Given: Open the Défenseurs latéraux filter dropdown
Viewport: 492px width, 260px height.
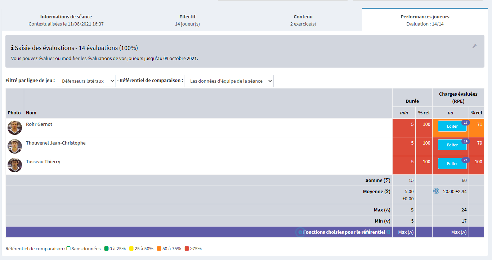Looking at the screenshot, I should pyautogui.click(x=86, y=81).
